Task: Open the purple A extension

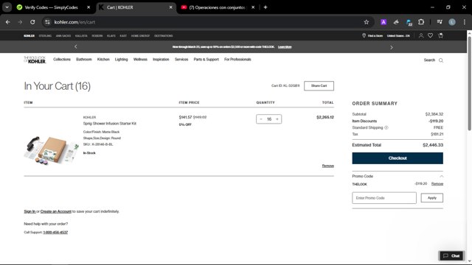Action: [x=383, y=22]
